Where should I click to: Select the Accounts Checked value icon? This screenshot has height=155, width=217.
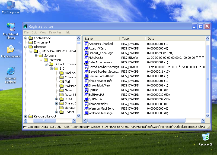click(x=86, y=44)
